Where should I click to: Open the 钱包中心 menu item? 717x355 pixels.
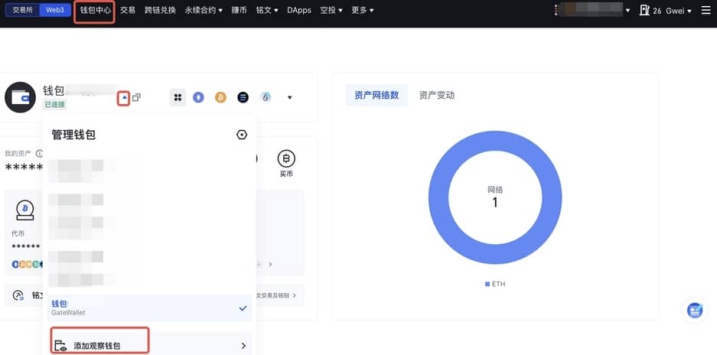95,11
